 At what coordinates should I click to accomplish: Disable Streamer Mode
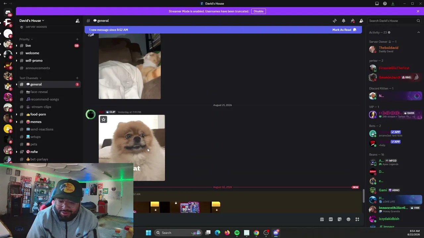258,11
